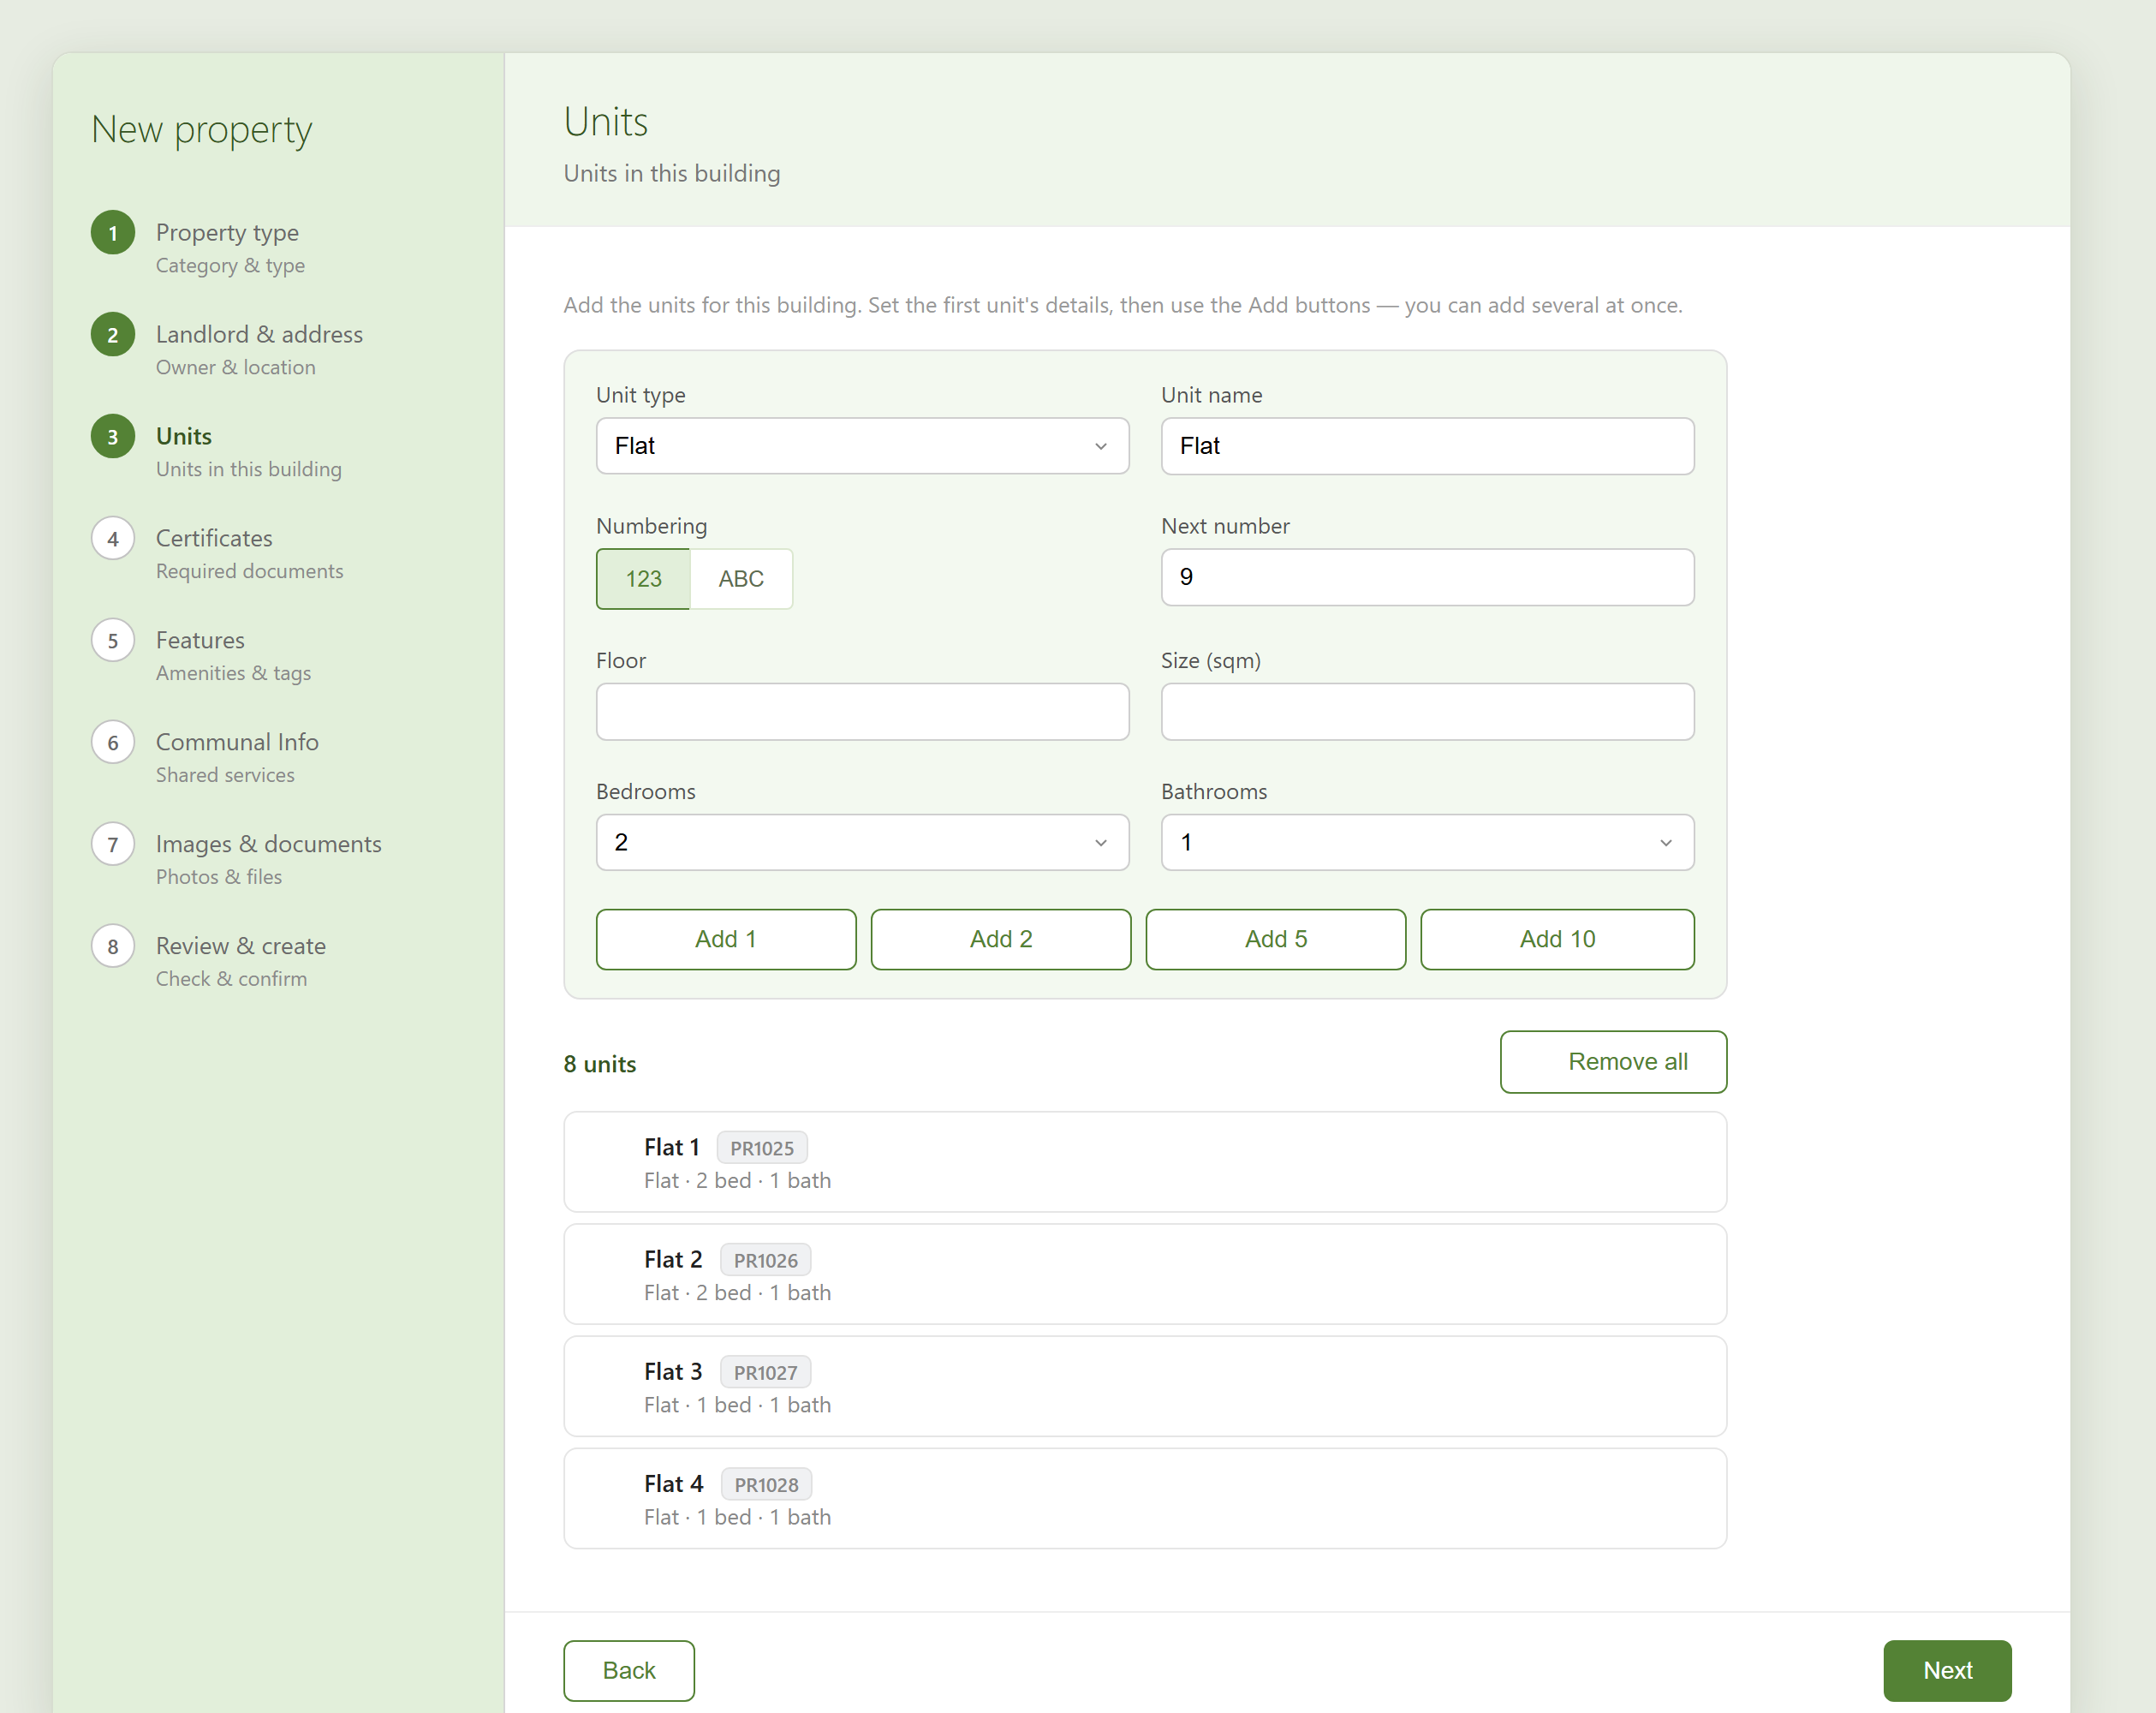Click Add 1 button
Viewport: 2156px width, 1713px height.
coord(726,939)
